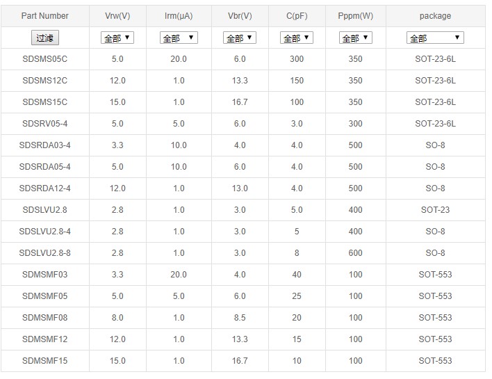Open the Irm(μA) filter dropdown
This screenshot has height=379, width=492.
point(179,38)
